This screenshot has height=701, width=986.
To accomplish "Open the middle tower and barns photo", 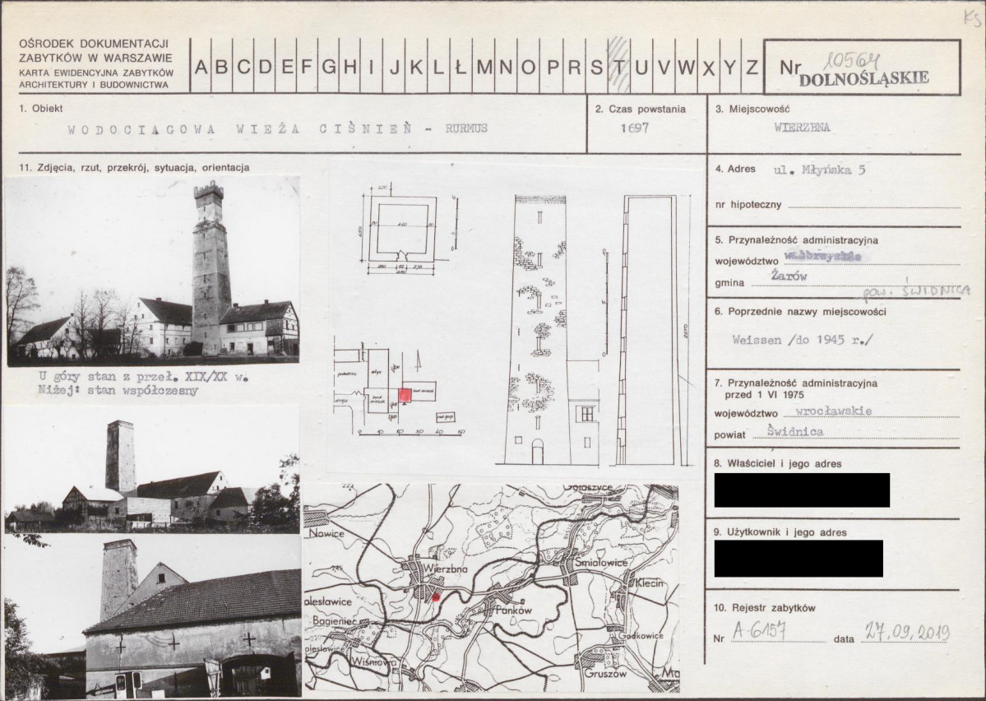I will (x=152, y=471).
